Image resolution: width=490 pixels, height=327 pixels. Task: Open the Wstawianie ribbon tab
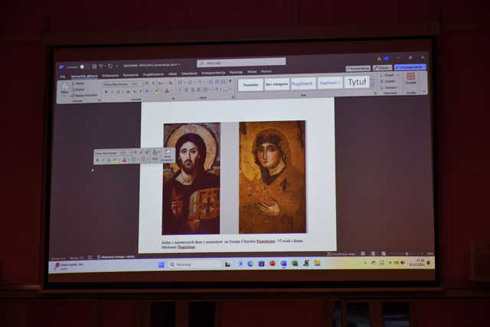[x=110, y=75]
